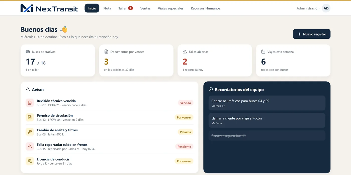This screenshot has width=351, height=175.
Task: Click the Por vencer badge for Permiso de circulación
Action: pos(184,117)
